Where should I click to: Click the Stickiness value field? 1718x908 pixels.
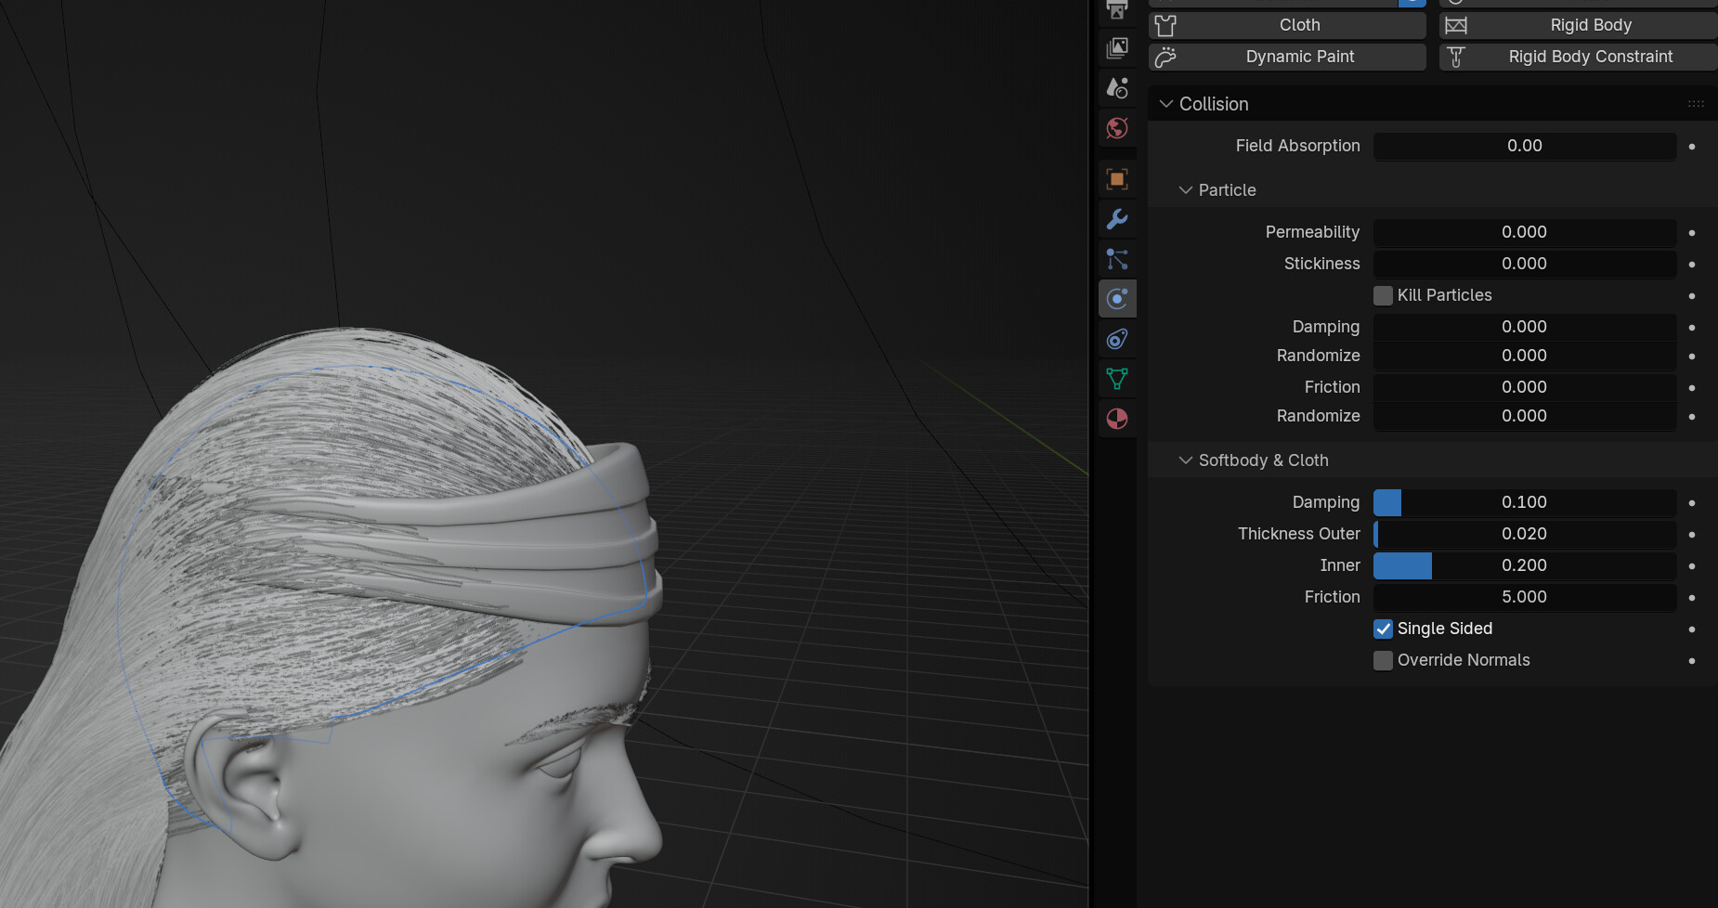pyautogui.click(x=1525, y=264)
